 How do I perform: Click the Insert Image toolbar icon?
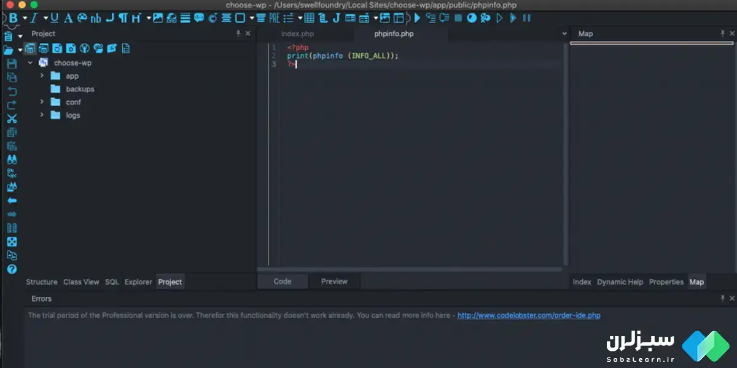pos(158,18)
